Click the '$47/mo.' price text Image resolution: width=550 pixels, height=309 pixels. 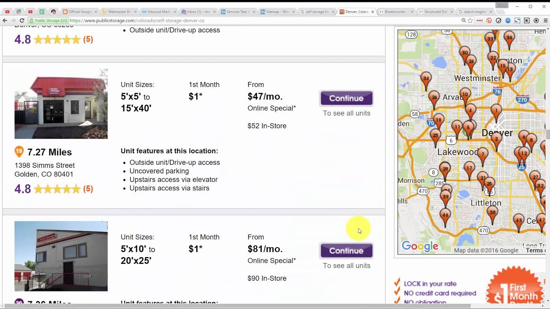click(x=265, y=97)
